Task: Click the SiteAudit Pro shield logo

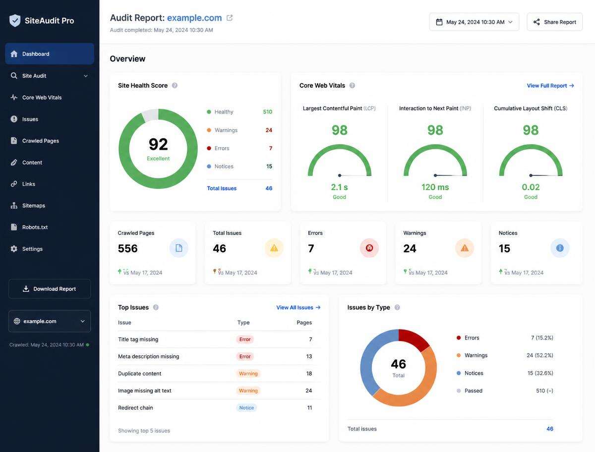Action: (15, 20)
